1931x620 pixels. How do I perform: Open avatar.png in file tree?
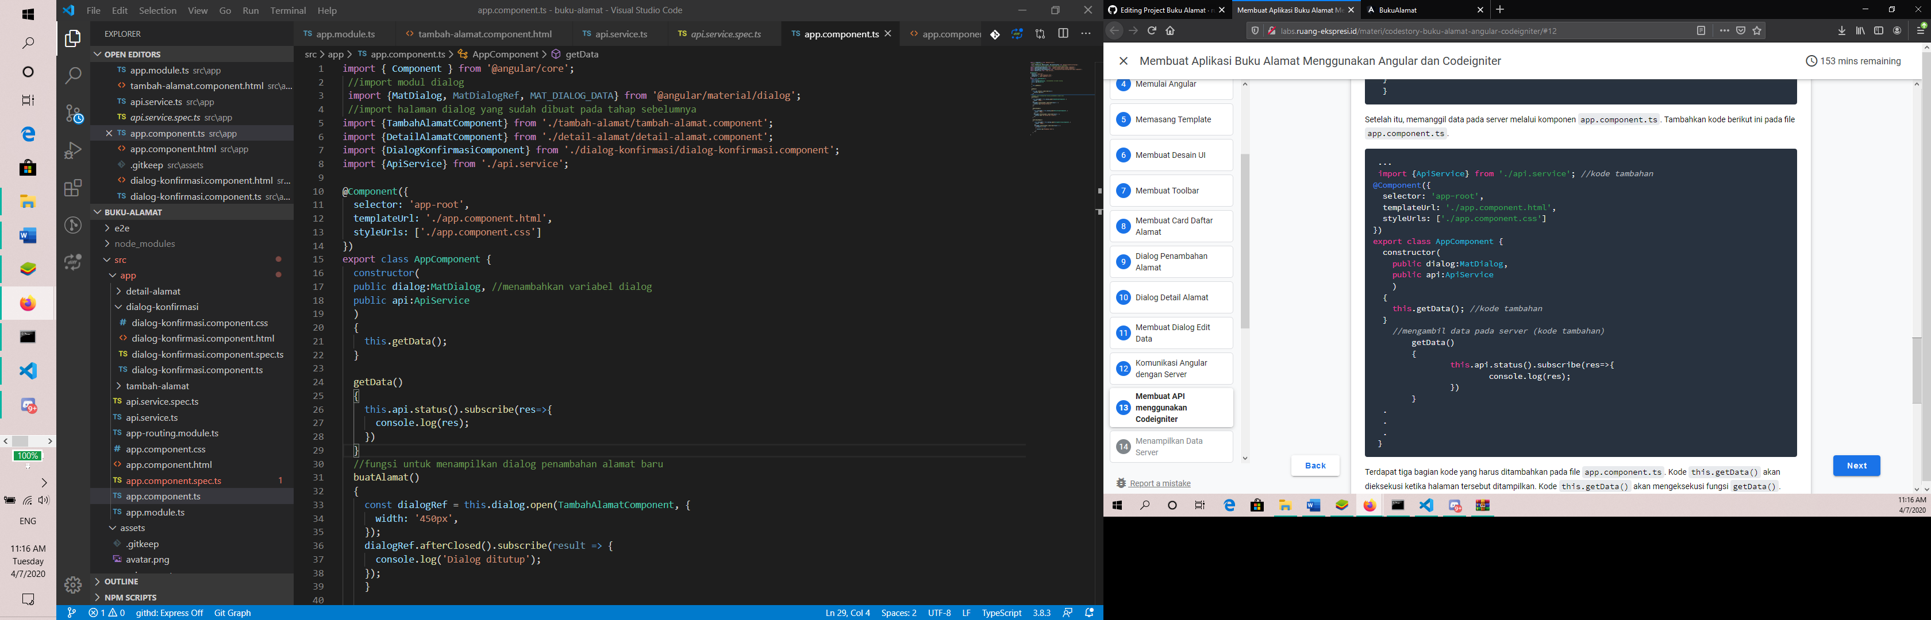click(x=148, y=559)
